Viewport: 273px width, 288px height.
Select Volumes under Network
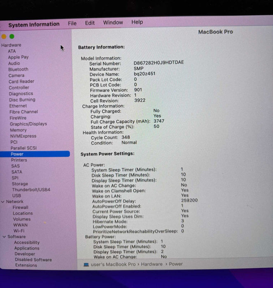(x=22, y=219)
